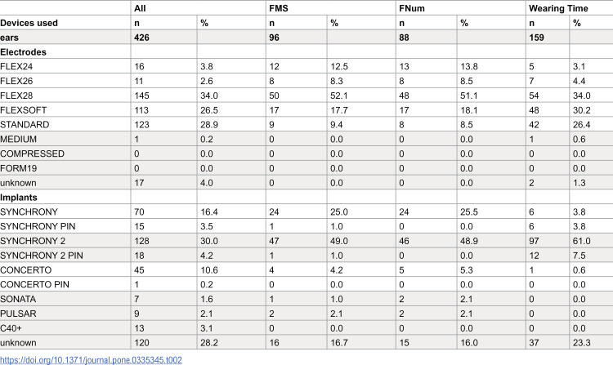
Task: Select the ears total value 426
Action: (x=141, y=38)
